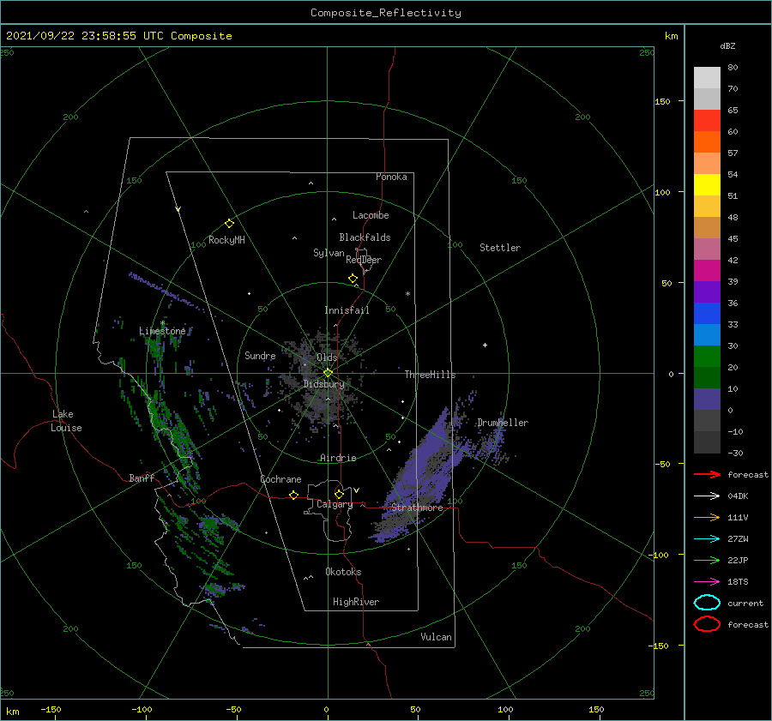Click the Cochrane label

(280, 479)
